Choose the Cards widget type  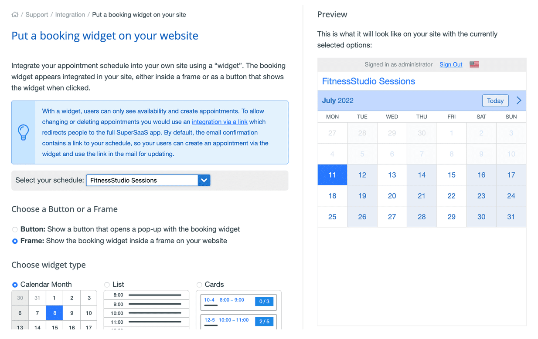click(x=200, y=284)
